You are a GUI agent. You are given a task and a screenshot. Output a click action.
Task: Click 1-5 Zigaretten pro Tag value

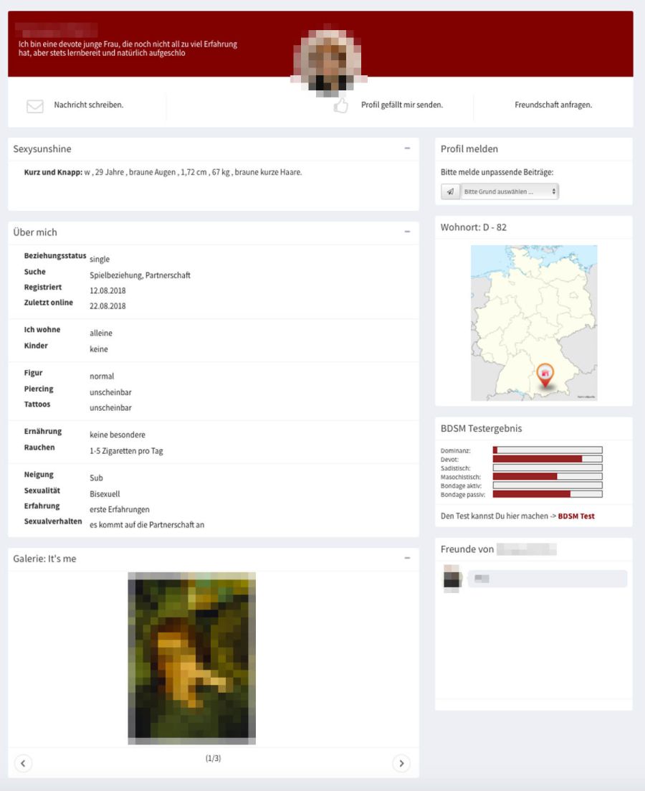click(x=127, y=451)
